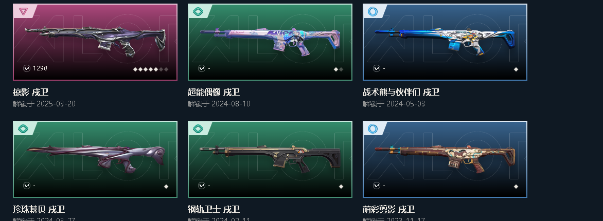
Task: Click the upgrade level diamonds on 掠影 card
Action: [151, 69]
